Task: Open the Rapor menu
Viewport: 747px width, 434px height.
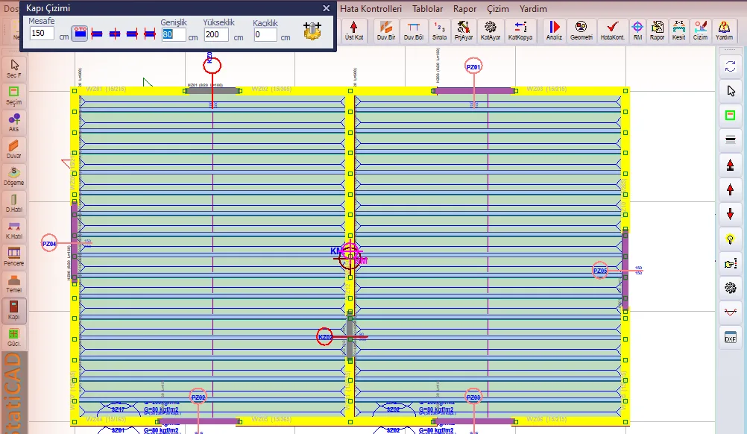Action: tap(464, 8)
